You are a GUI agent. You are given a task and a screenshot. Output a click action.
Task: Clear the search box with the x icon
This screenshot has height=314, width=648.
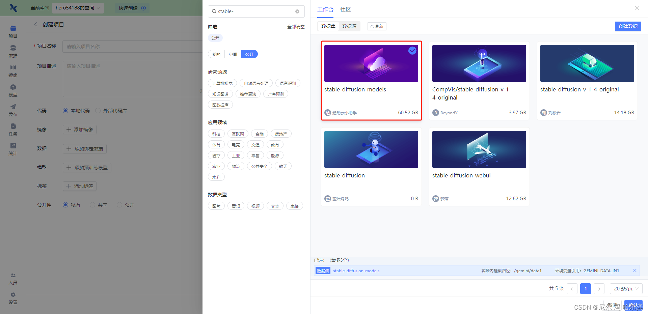tap(297, 11)
